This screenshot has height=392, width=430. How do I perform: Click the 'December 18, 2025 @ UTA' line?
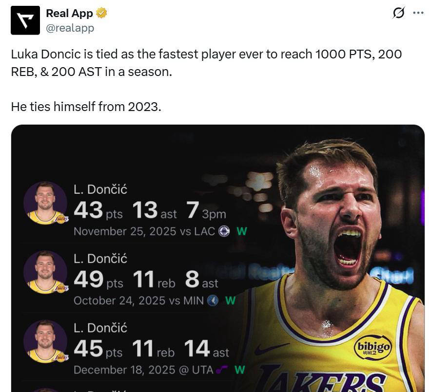point(143,370)
